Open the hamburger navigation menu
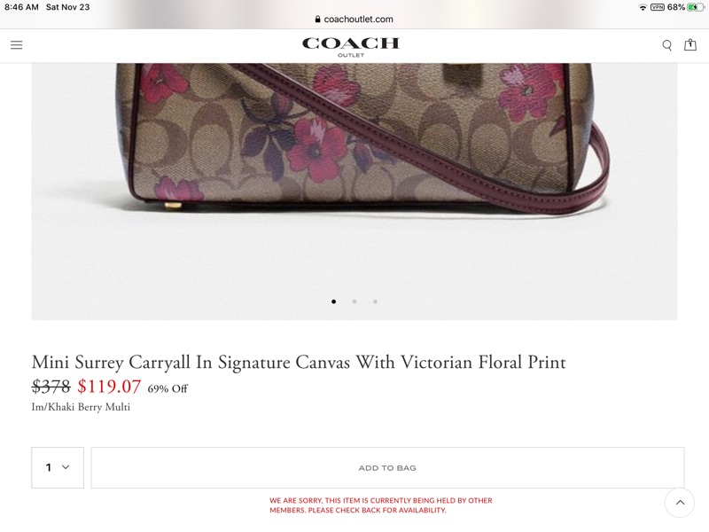 point(16,45)
